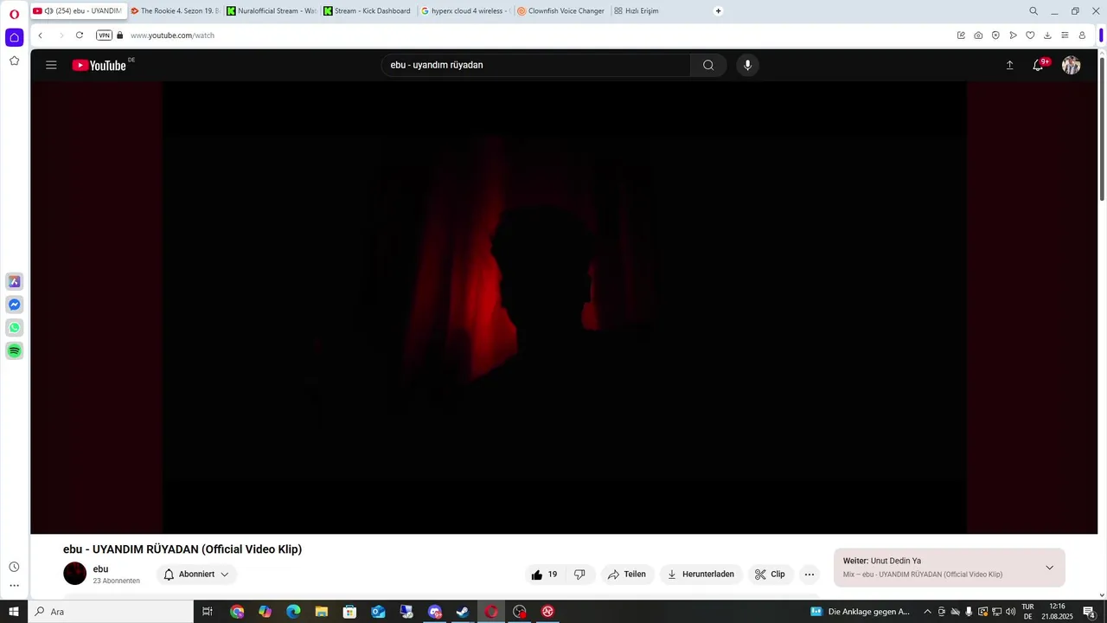Screen dimensions: 1107x623
Task: Open WhatsApp in Opera sidebar
Action: pyautogui.click(x=14, y=328)
